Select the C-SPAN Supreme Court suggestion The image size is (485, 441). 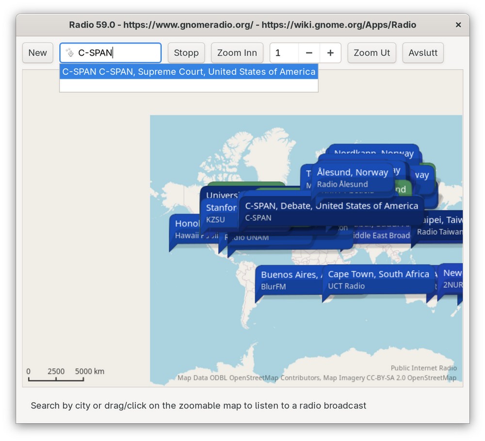coord(189,72)
